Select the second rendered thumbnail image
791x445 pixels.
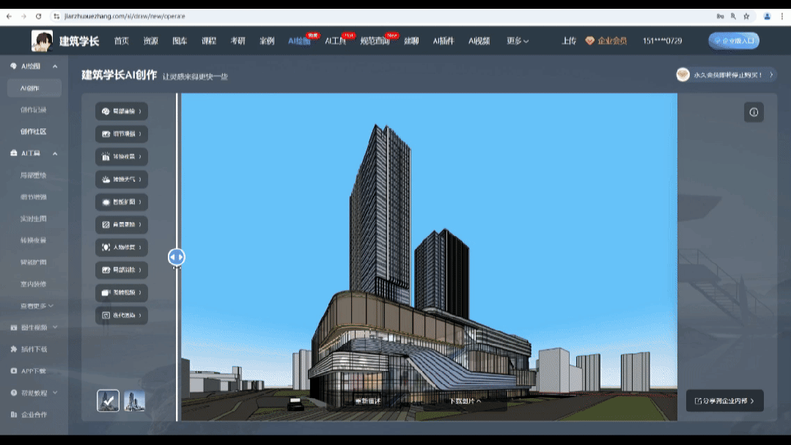(x=135, y=400)
